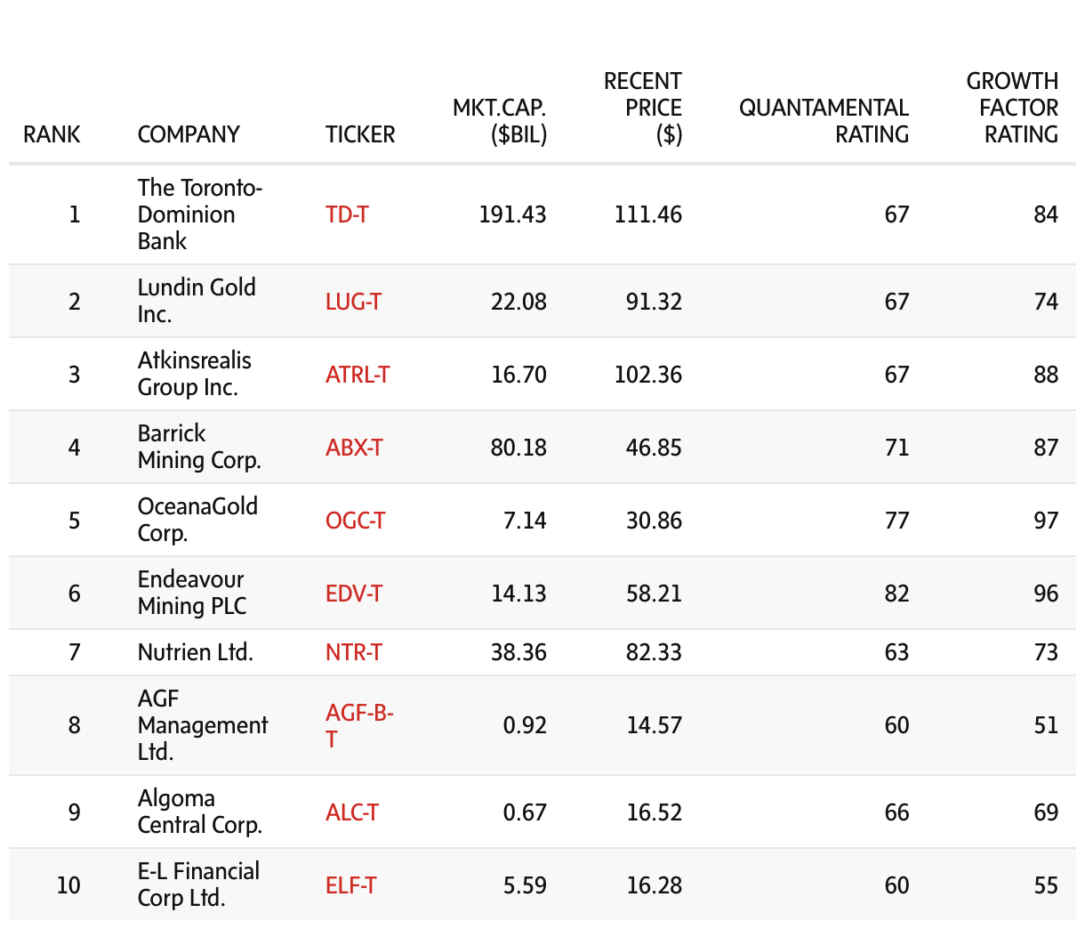
Task: Click the RECENT PRICE ($) header
Action: coord(642,108)
